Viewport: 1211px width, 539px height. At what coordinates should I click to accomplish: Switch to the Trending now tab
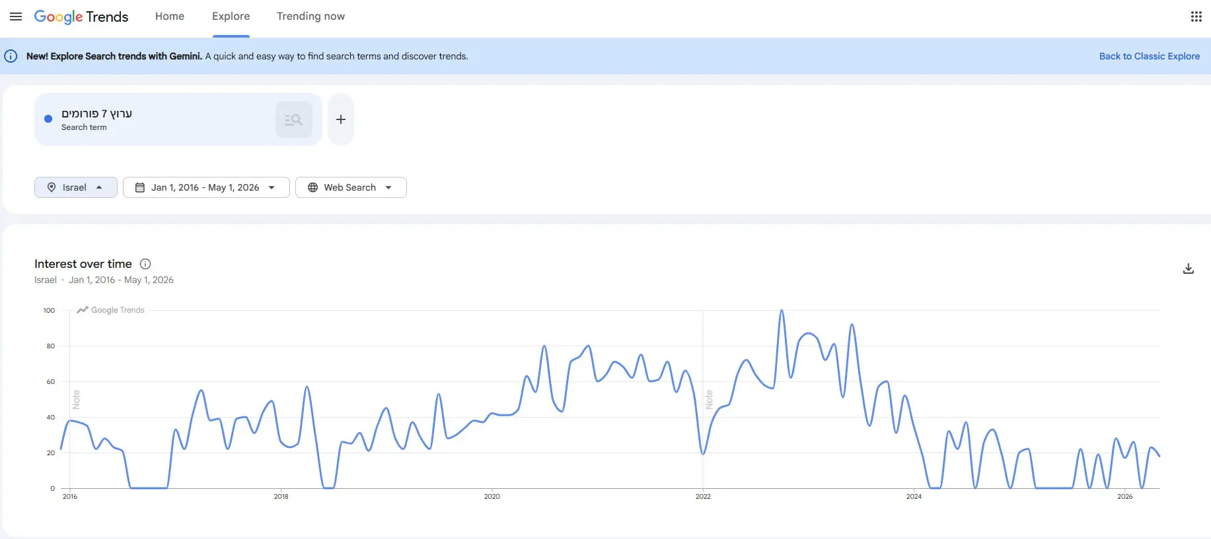coord(311,16)
